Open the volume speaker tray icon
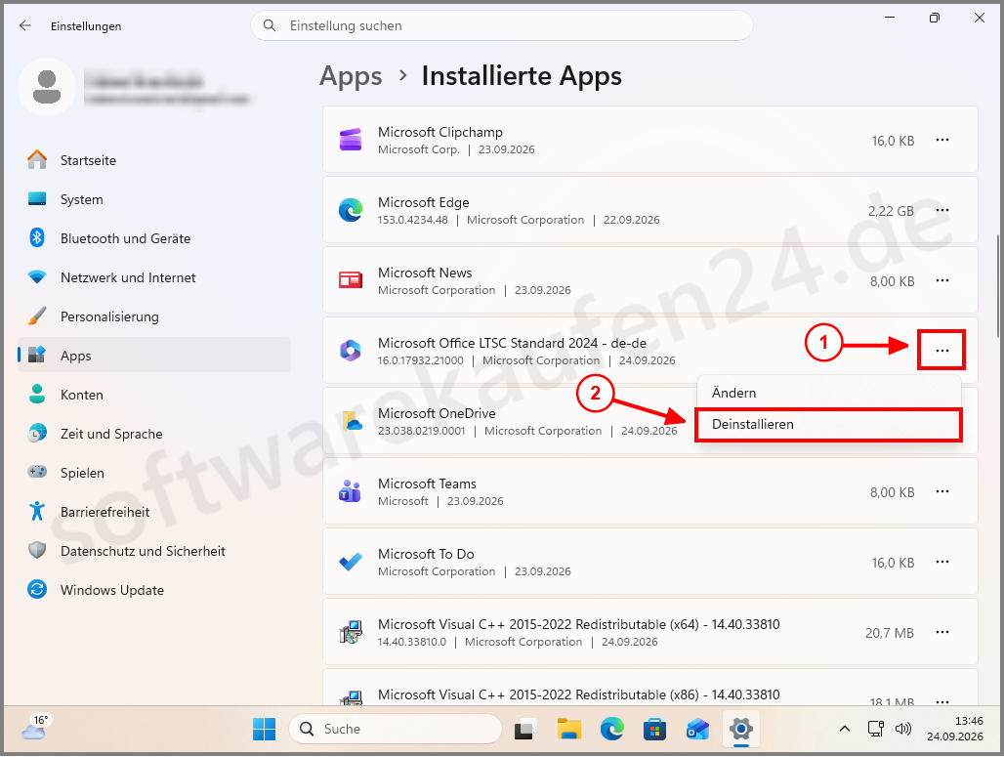Screen dimensions: 1004x757 point(903,729)
